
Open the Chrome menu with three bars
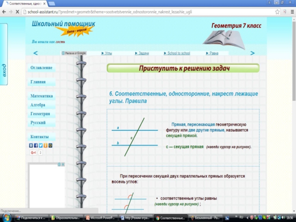292,12
